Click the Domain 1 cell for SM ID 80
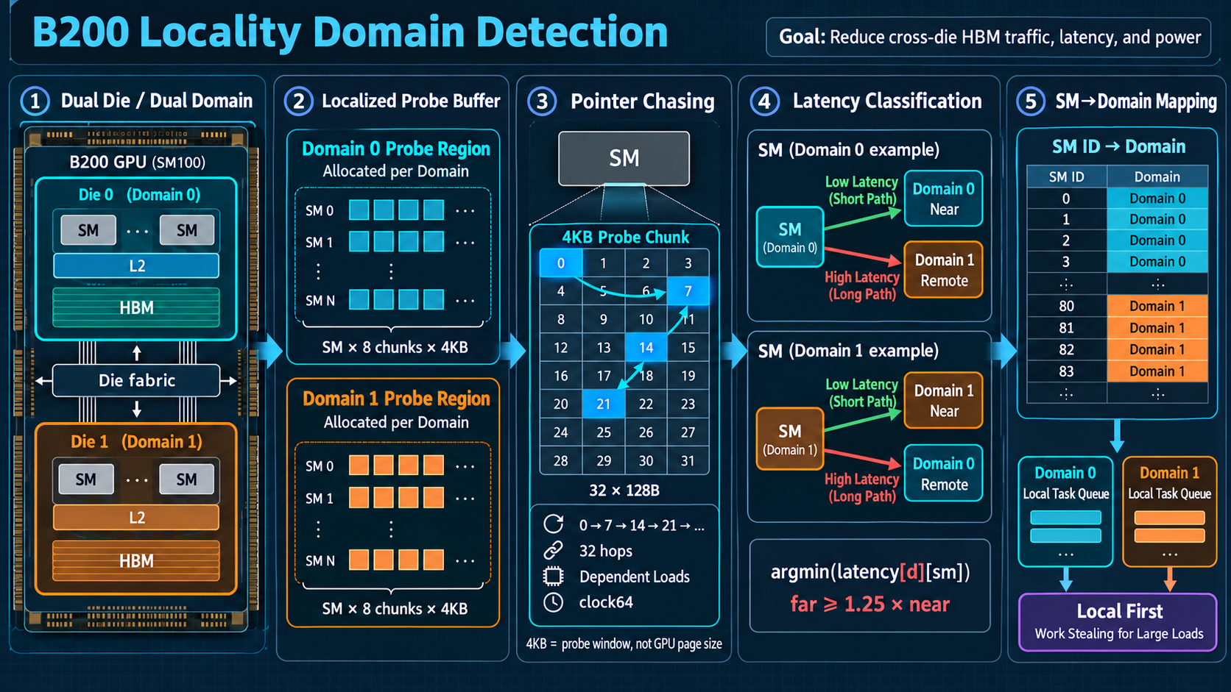 click(1157, 306)
